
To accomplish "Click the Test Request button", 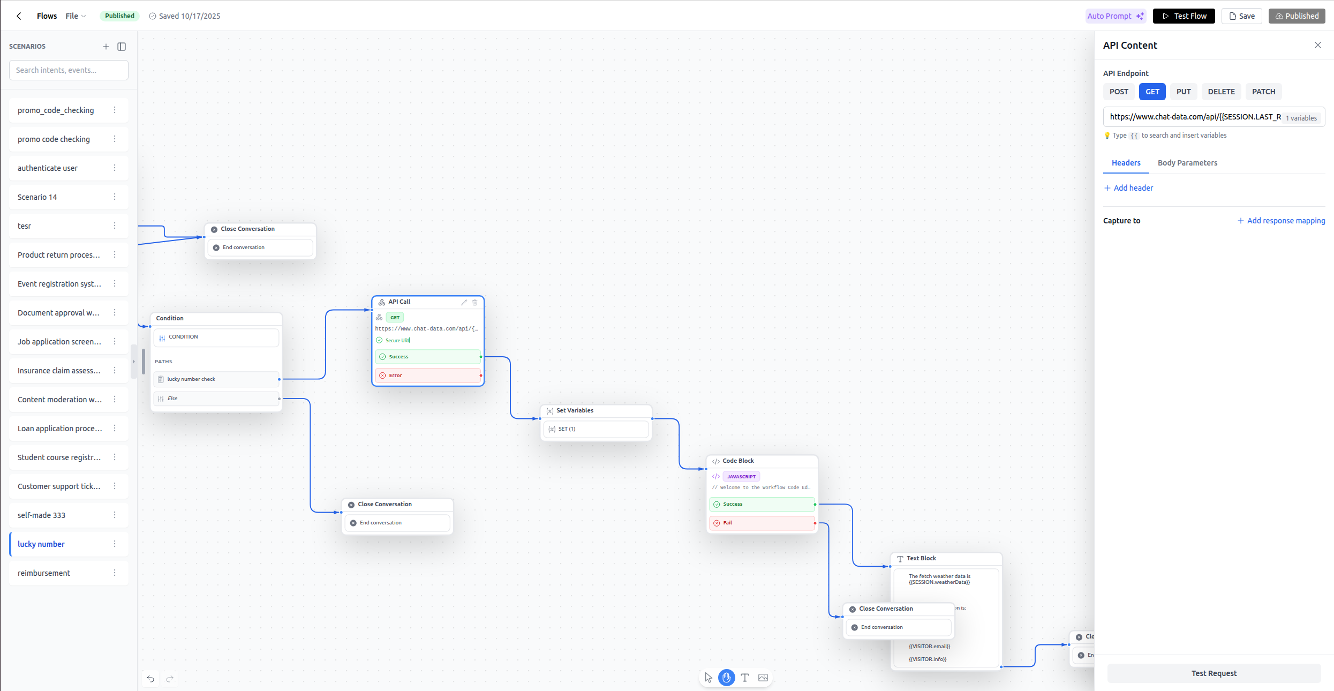I will [x=1214, y=673].
